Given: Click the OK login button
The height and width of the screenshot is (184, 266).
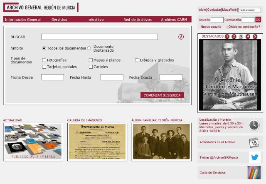Looking at the screenshot, I should tap(258, 20).
